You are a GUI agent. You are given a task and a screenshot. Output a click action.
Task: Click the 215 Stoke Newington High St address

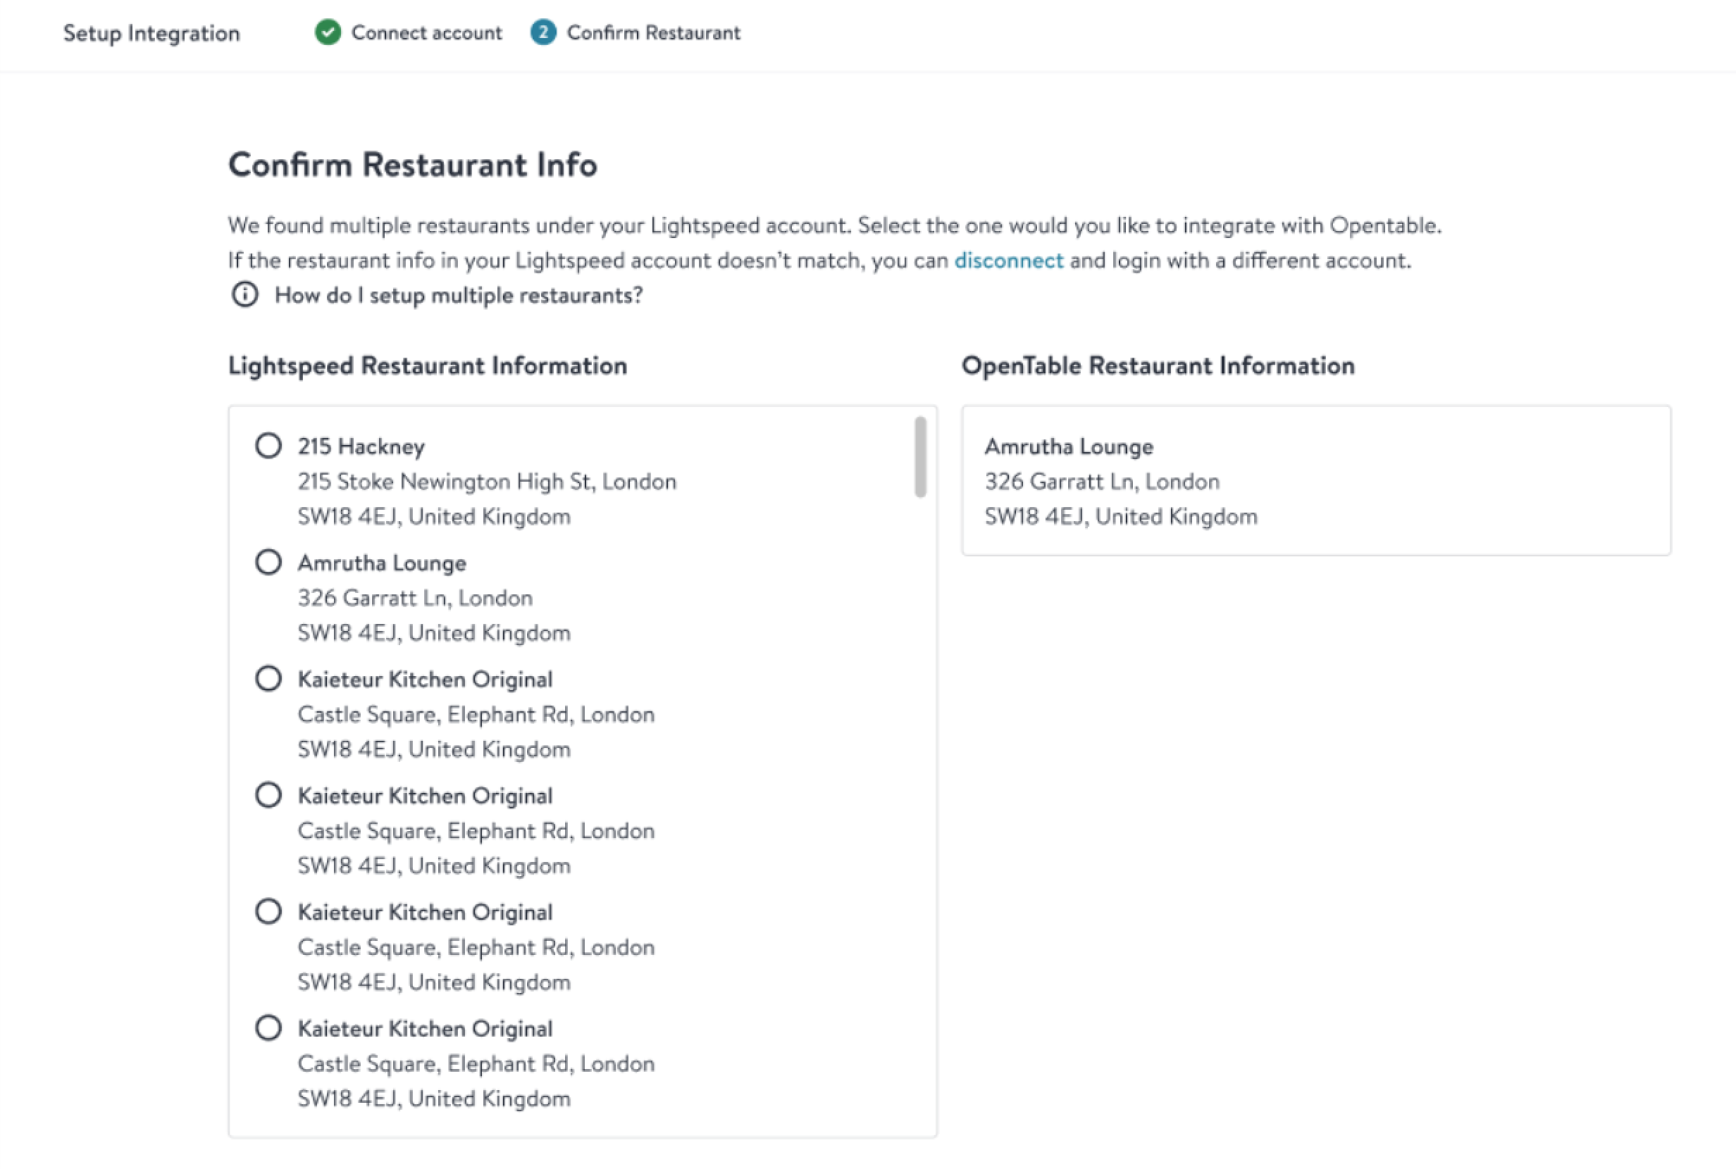pos(487,482)
